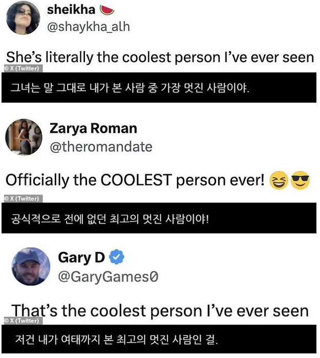Click the sunglasses face emoji

pyautogui.click(x=301, y=181)
